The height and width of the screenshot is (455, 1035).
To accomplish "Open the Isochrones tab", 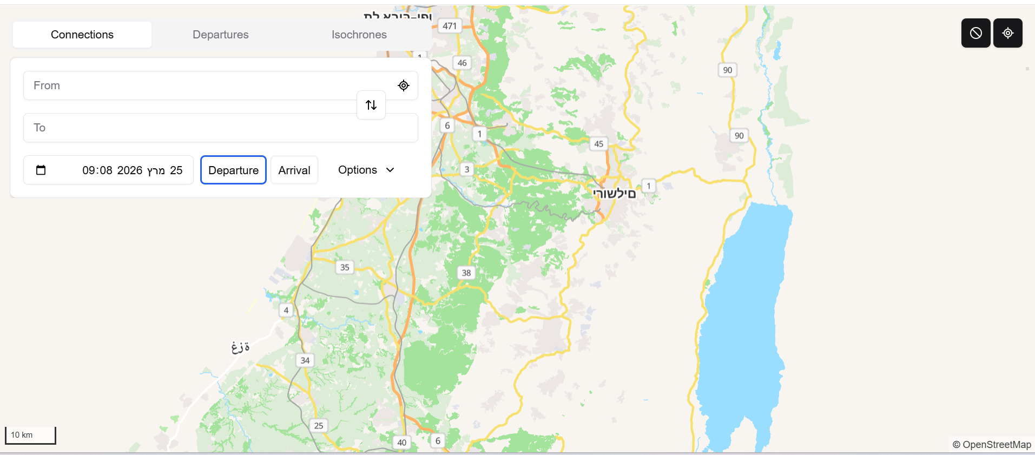I will (359, 35).
